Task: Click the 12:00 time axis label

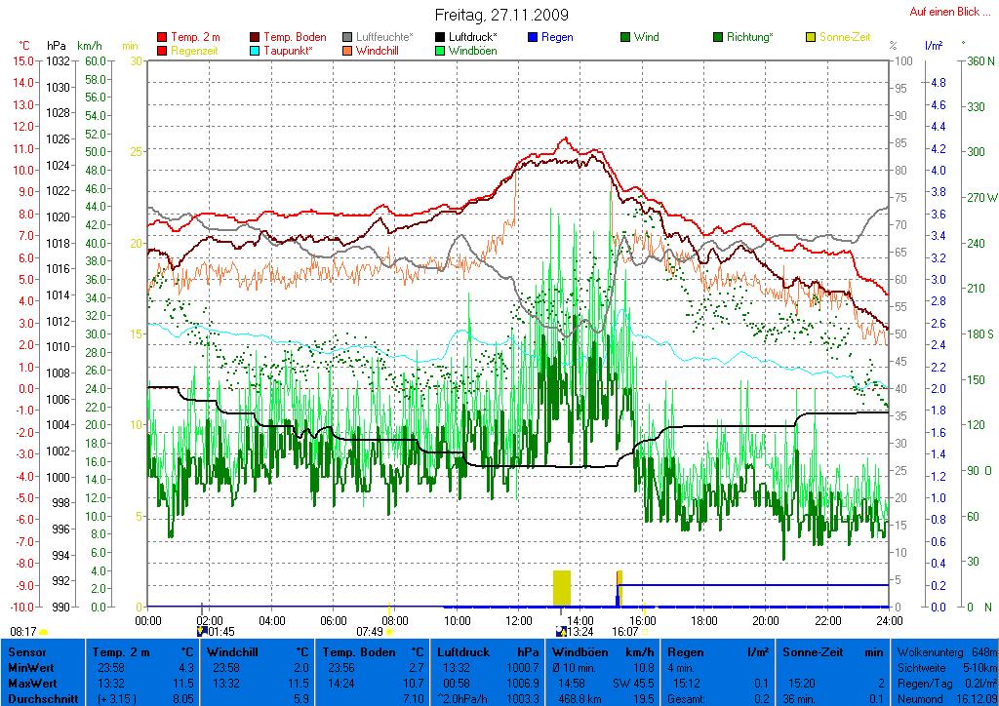Action: point(518,620)
